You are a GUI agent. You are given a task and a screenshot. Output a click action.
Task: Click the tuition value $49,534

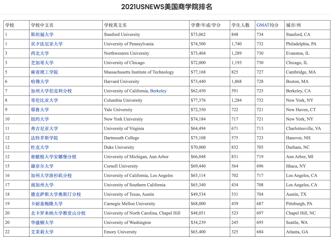coord(198,194)
